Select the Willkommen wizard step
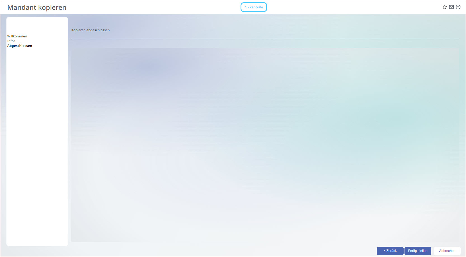The height and width of the screenshot is (257, 466). coord(17,36)
